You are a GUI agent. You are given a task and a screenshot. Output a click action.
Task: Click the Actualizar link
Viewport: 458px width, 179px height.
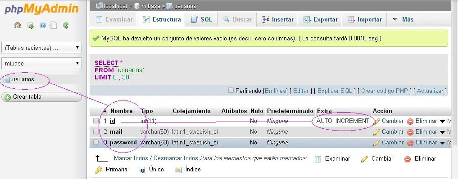click(x=430, y=91)
